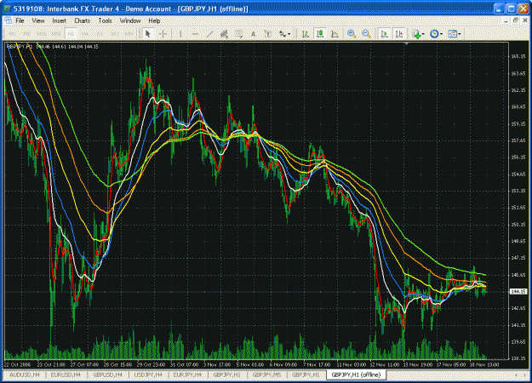Open the indicators list icon
Viewport: 532px width, 383px height.
point(416,34)
